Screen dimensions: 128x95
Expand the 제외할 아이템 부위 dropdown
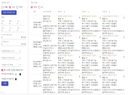(x=11, y=58)
